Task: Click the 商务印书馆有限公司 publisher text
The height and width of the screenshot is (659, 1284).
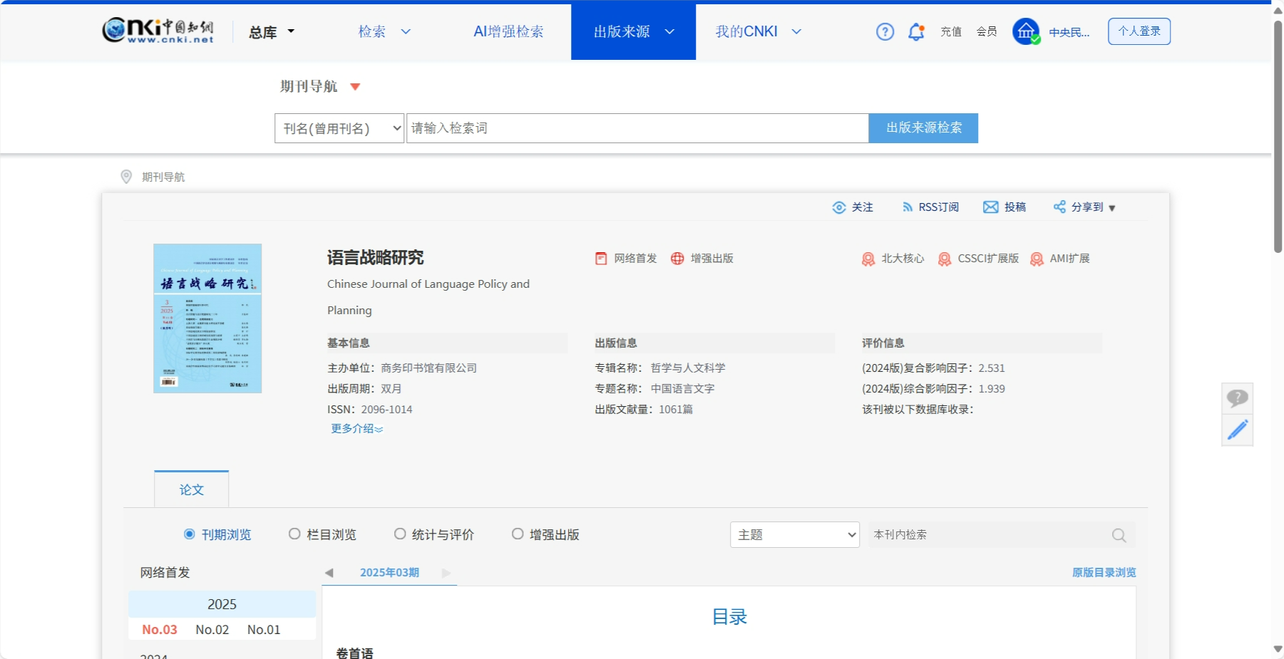Action: tap(428, 368)
